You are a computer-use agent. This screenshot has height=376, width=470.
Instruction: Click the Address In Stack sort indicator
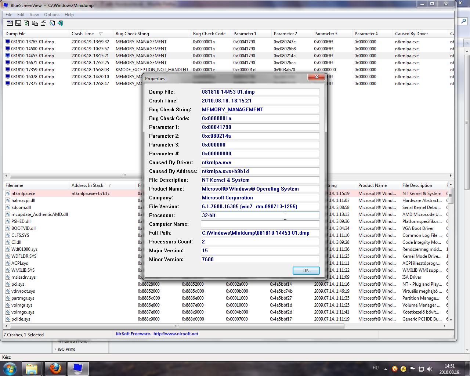pyautogui.click(x=109, y=185)
